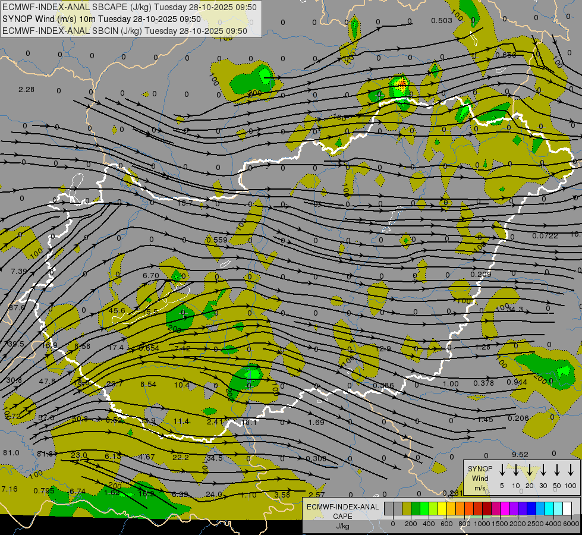Click the '8.54' value on the map
The image size is (582, 535).
148,384
